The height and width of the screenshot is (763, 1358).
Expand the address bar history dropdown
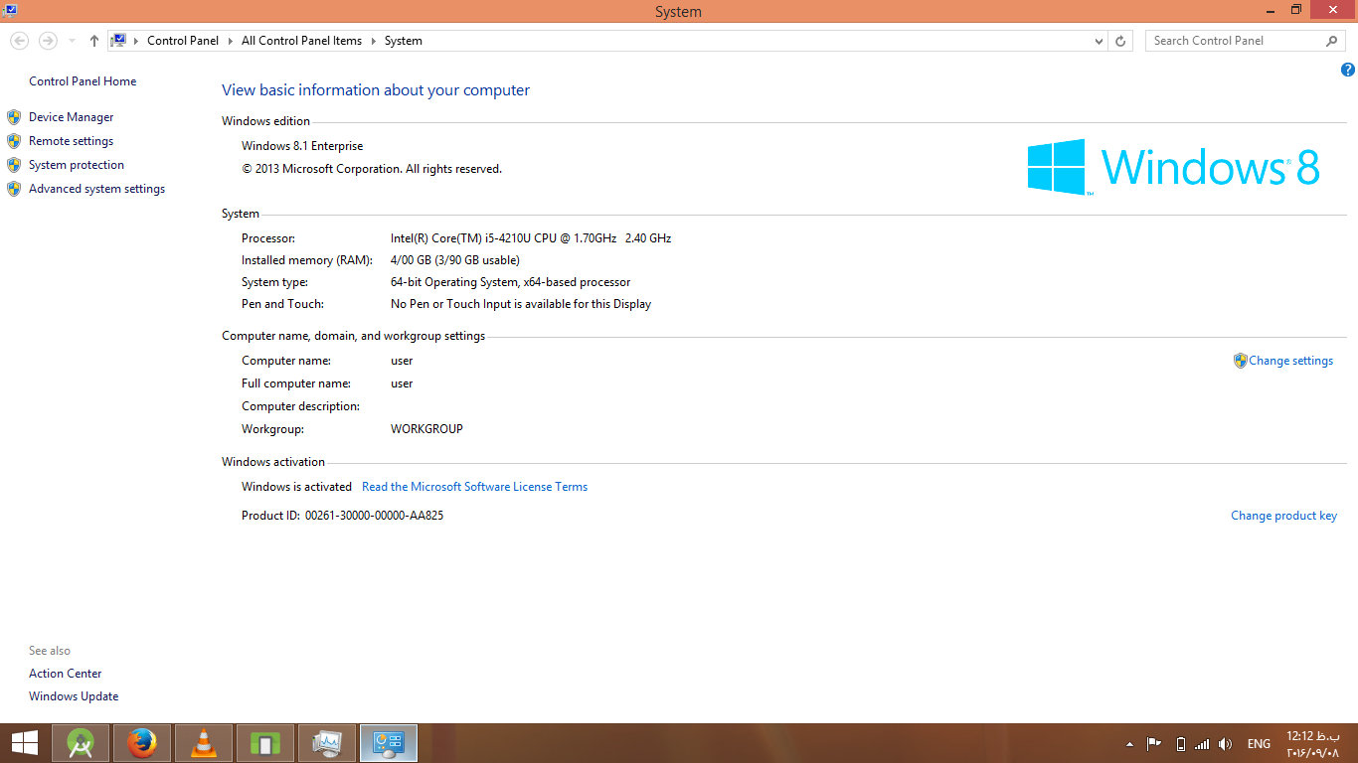click(x=1099, y=41)
